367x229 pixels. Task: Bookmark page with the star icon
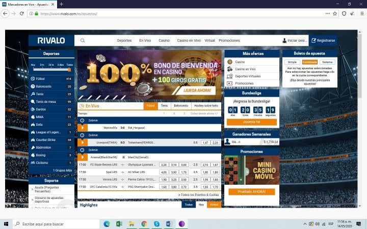click(x=335, y=14)
